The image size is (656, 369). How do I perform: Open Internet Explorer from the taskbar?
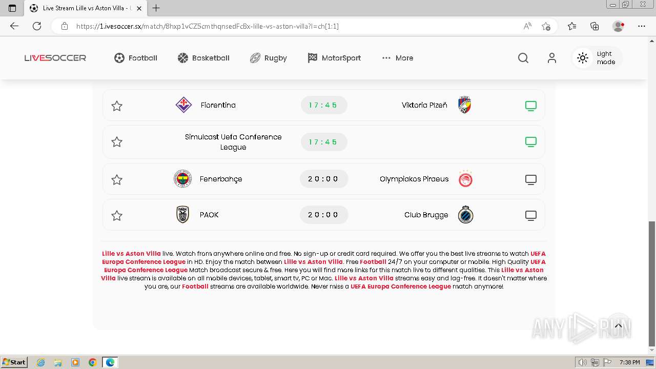[41, 362]
